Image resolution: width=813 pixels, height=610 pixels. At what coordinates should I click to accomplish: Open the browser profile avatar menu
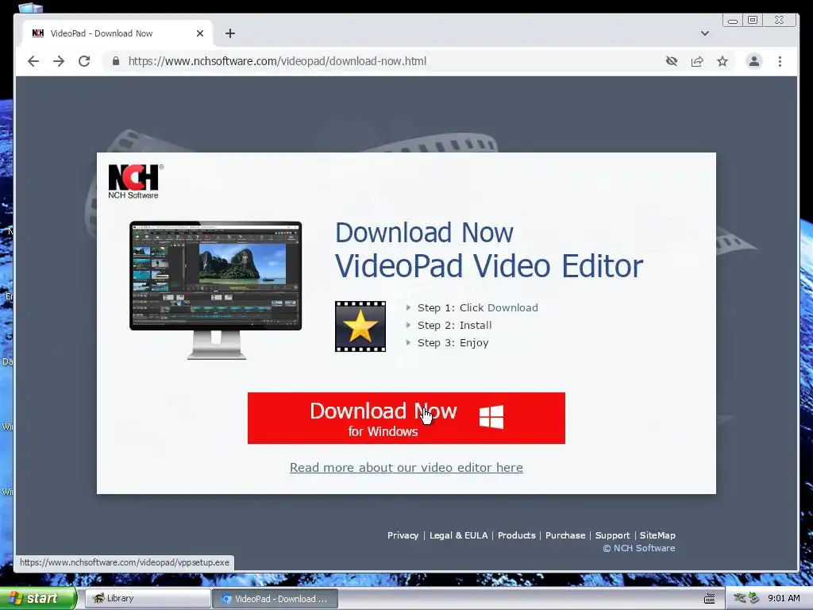click(754, 61)
